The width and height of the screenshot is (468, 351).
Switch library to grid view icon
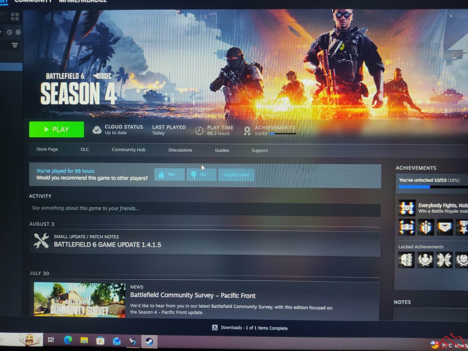tap(15, 16)
